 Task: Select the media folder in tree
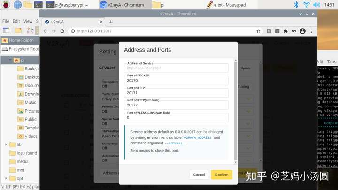pos(19,161)
